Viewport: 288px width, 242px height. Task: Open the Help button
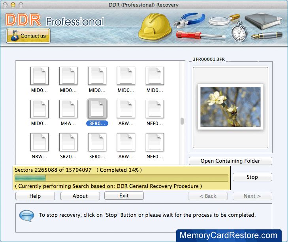point(35,196)
